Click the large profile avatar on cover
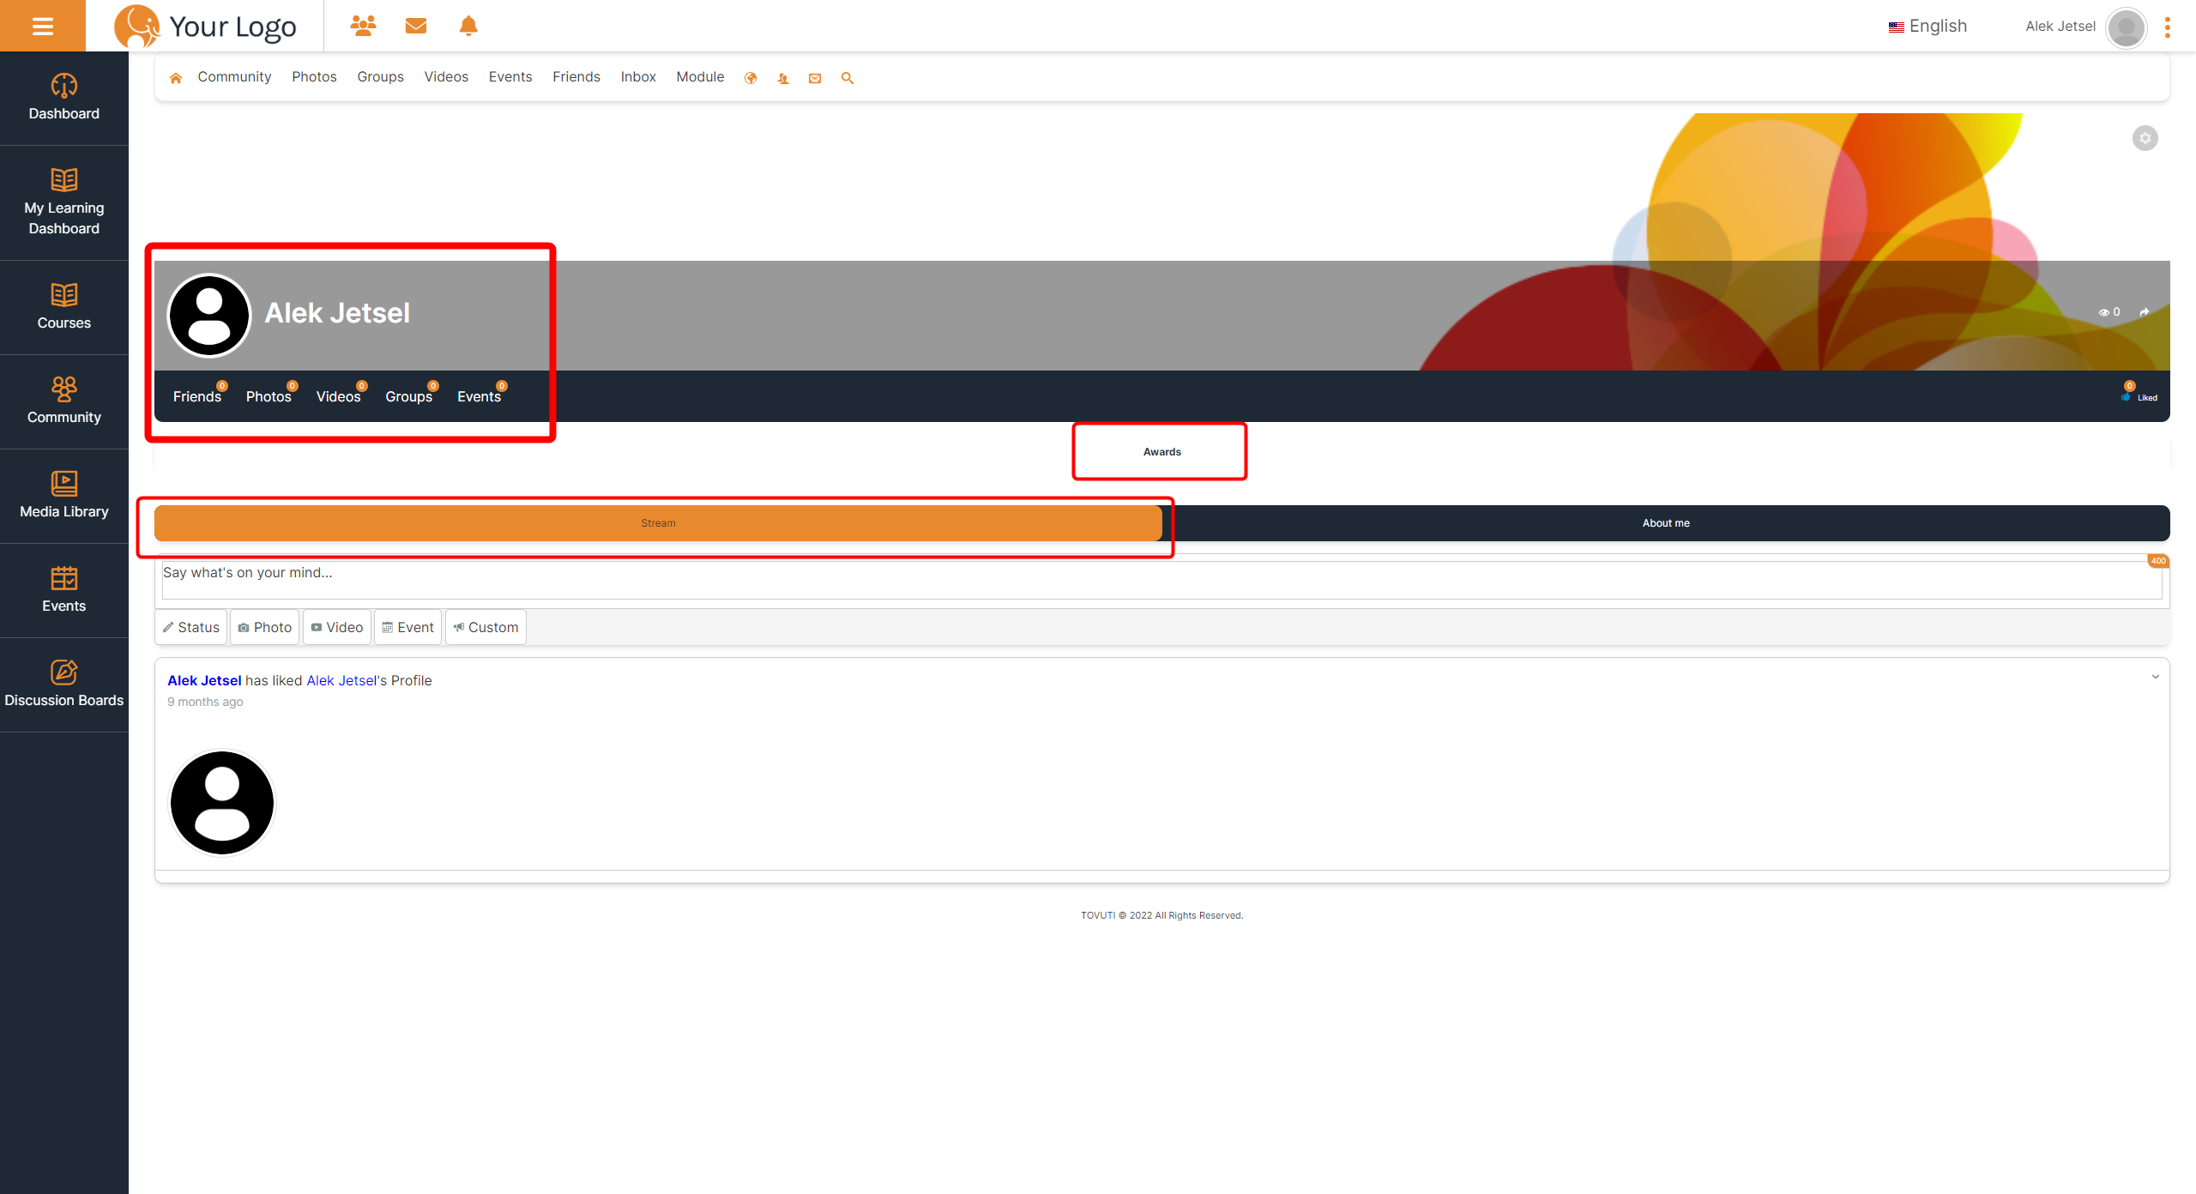 click(209, 315)
